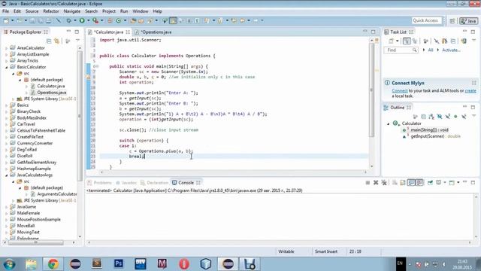Expand the AreaCalculator project
The height and width of the screenshot is (271, 481).
coord(7,48)
